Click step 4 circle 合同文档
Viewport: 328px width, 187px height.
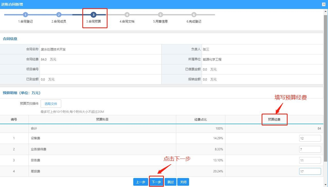coord(127,15)
